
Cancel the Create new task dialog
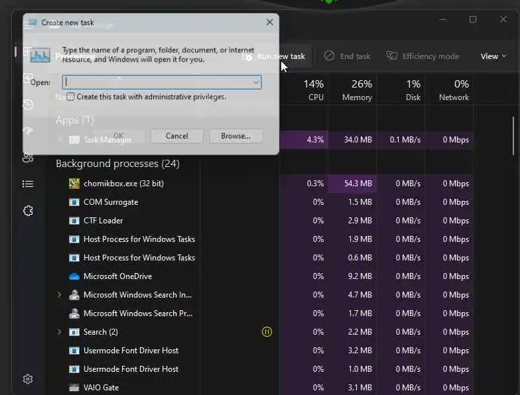[176, 137]
